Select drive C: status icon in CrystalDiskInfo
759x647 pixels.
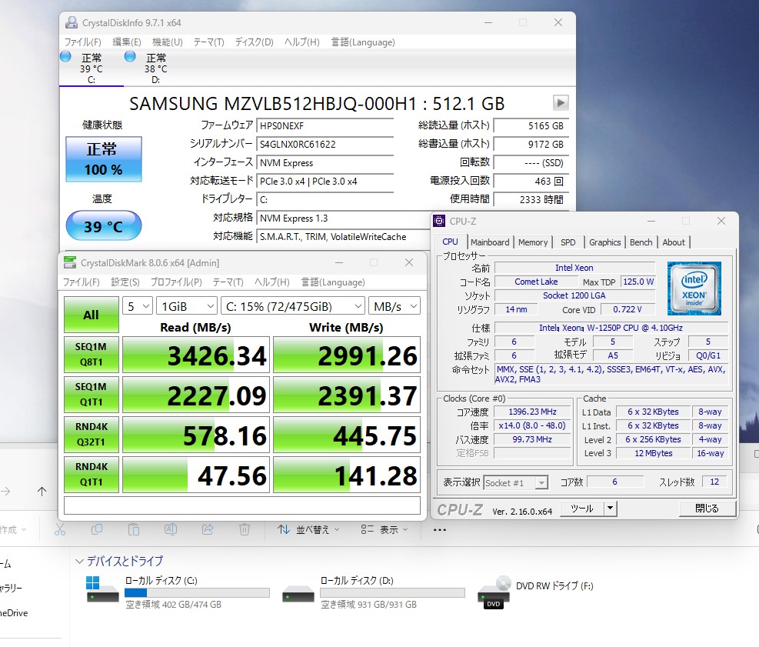[x=65, y=57]
